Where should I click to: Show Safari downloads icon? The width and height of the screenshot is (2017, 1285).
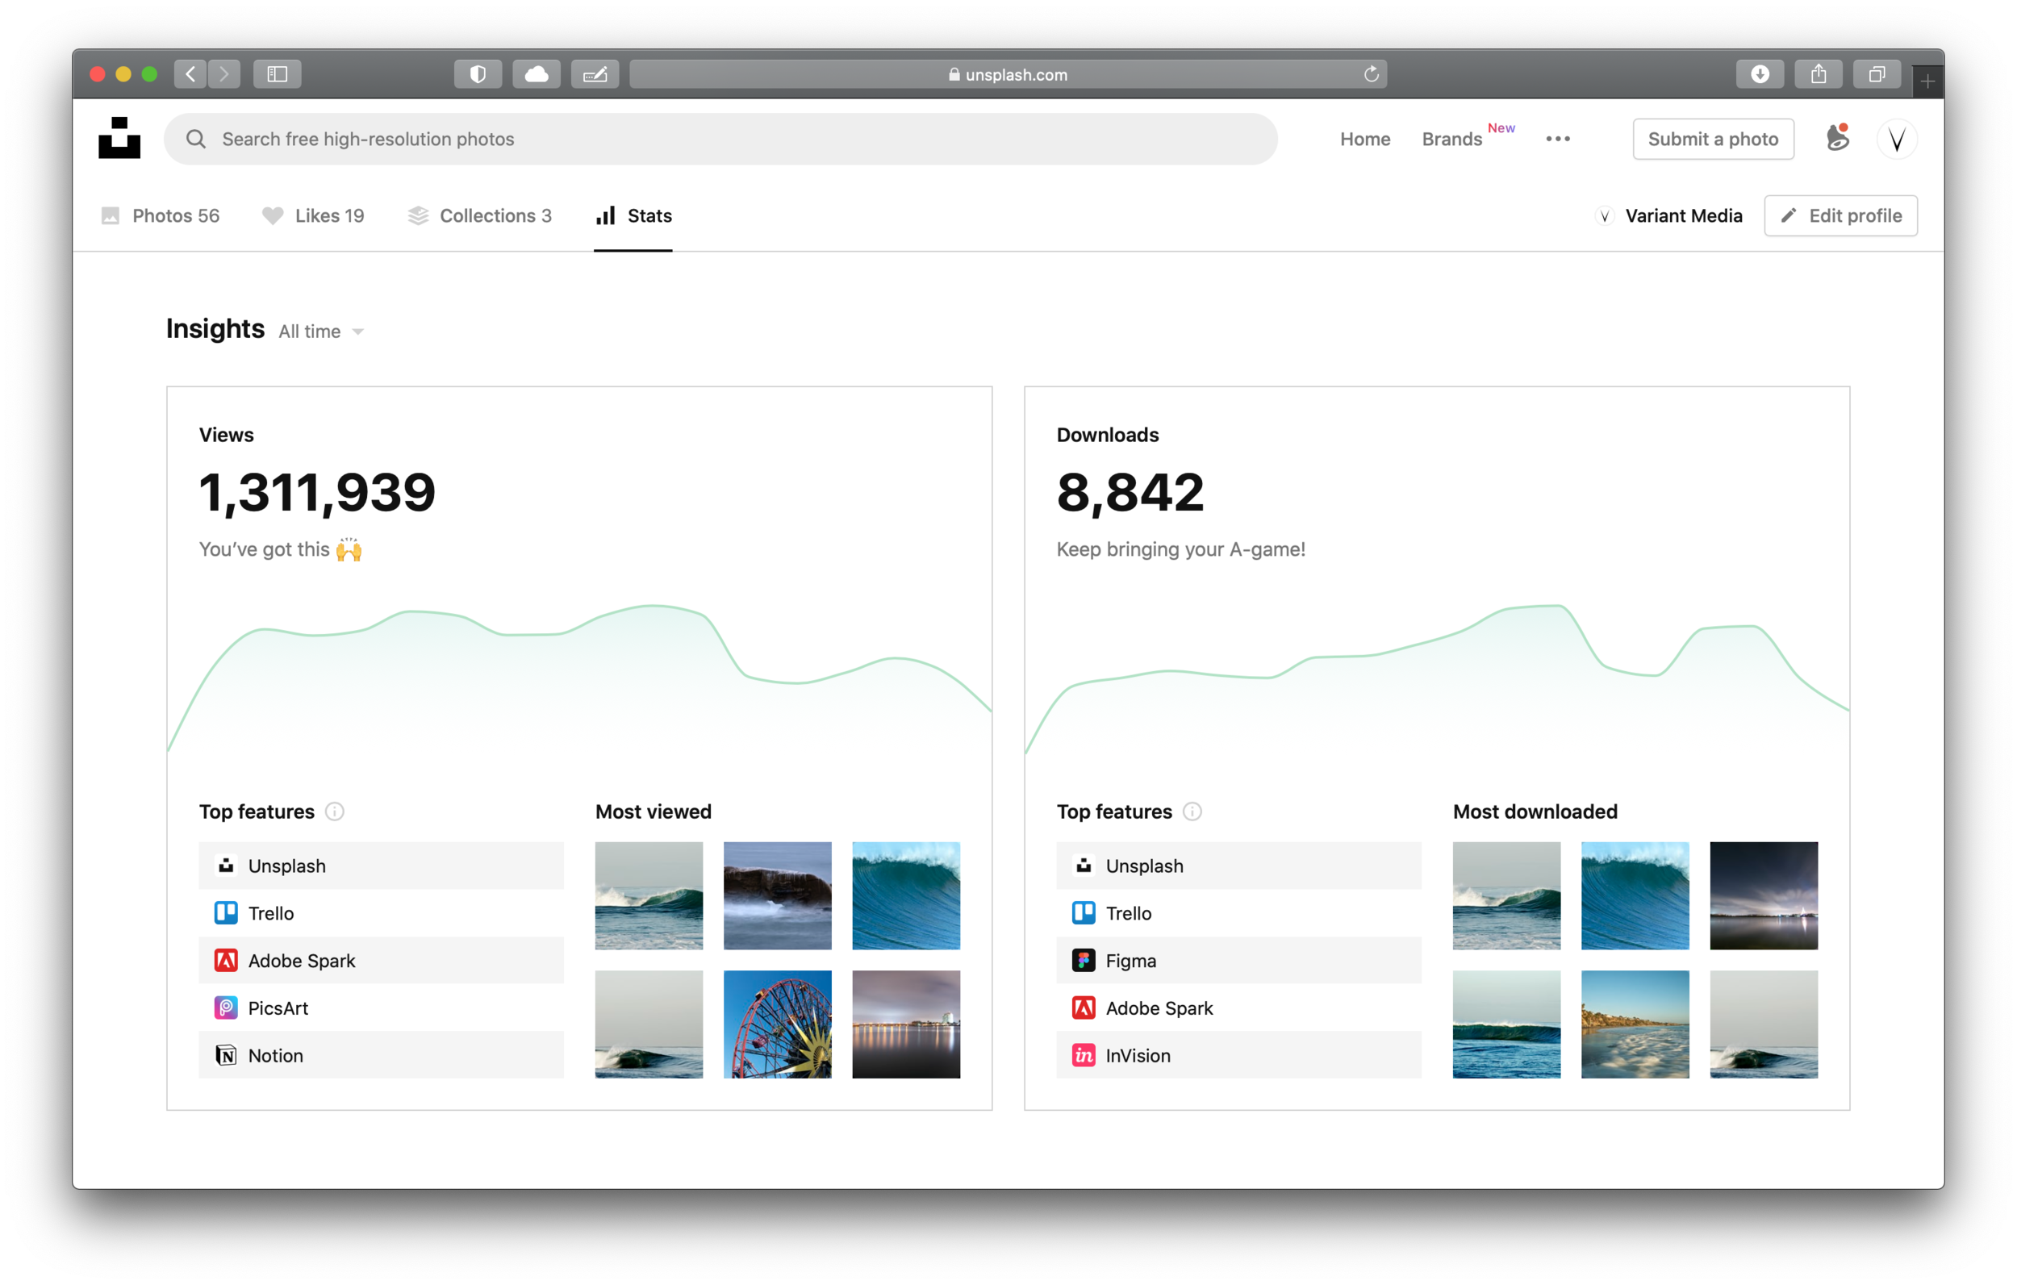(x=1760, y=74)
